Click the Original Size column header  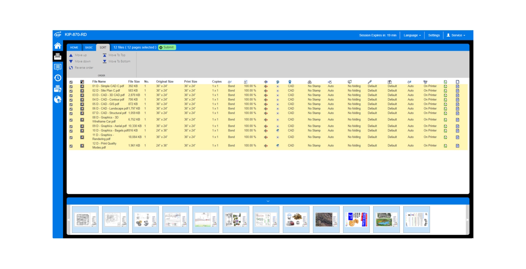click(165, 82)
